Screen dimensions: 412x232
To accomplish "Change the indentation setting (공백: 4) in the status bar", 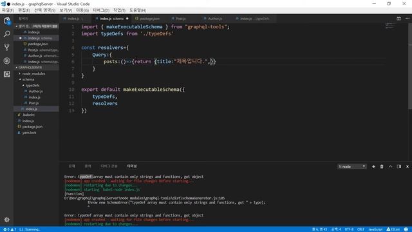I will pyautogui.click(x=336, y=229).
